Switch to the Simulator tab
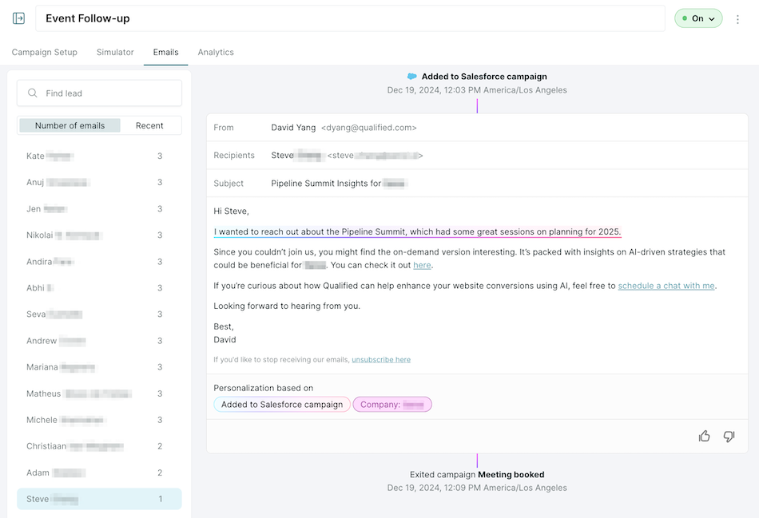Image resolution: width=759 pixels, height=518 pixels. pos(115,52)
